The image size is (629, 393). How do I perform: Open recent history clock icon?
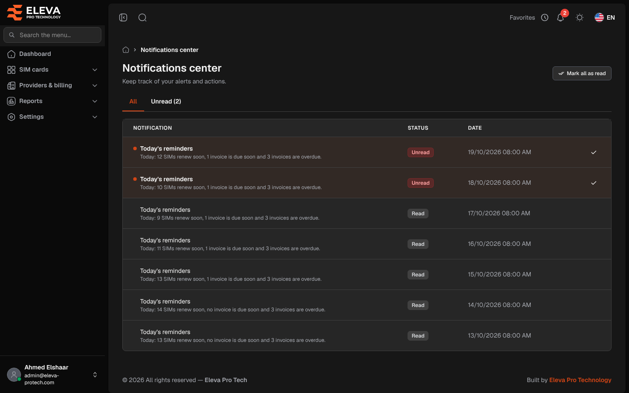545,17
